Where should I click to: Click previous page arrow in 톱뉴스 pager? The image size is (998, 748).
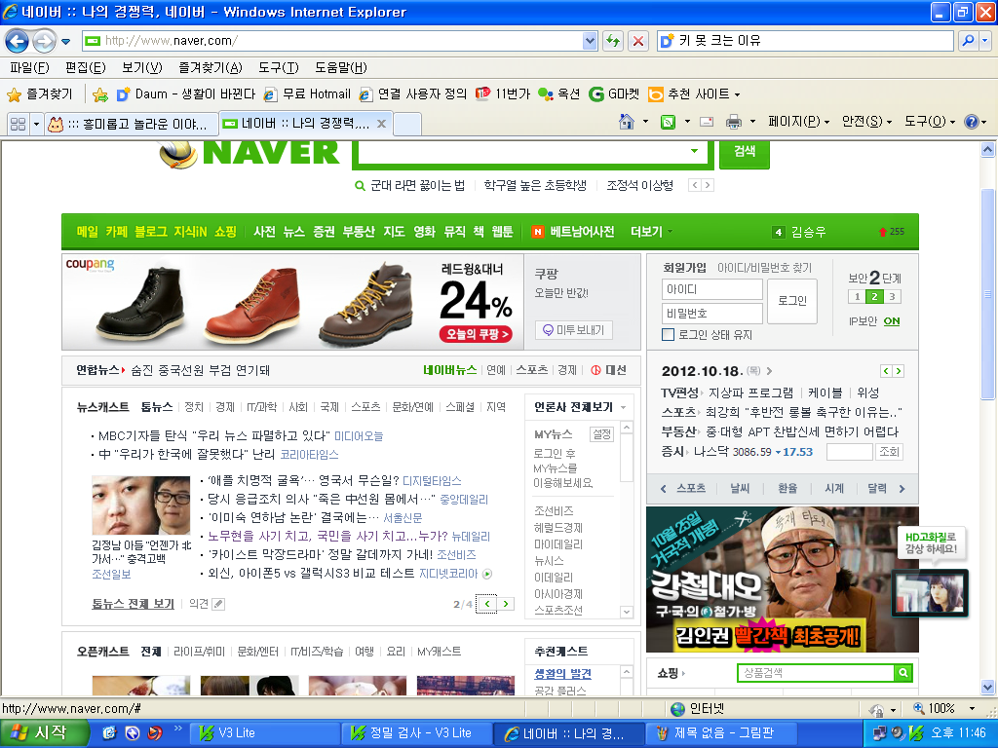[x=487, y=604]
